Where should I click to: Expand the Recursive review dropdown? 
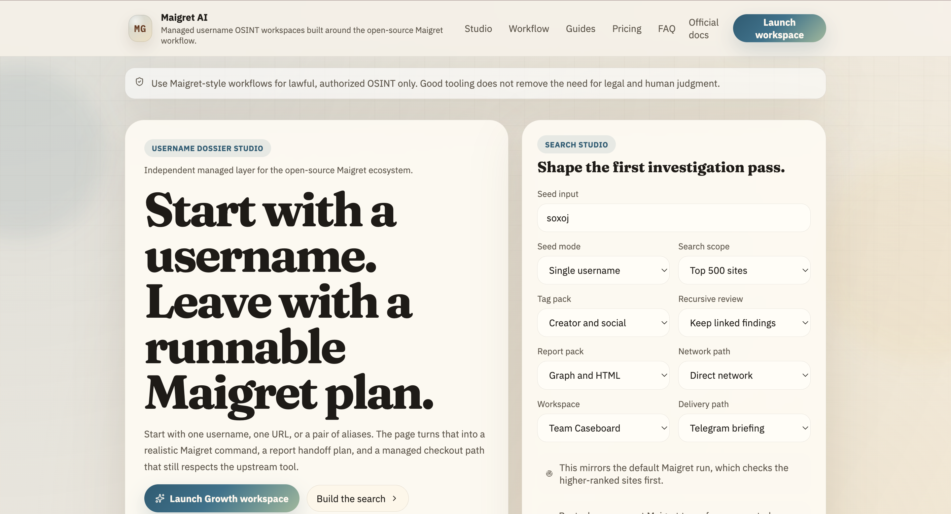[744, 323]
